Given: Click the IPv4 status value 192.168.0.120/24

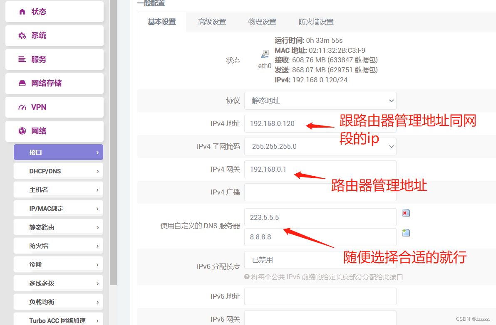Looking at the screenshot, I should click(x=320, y=80).
